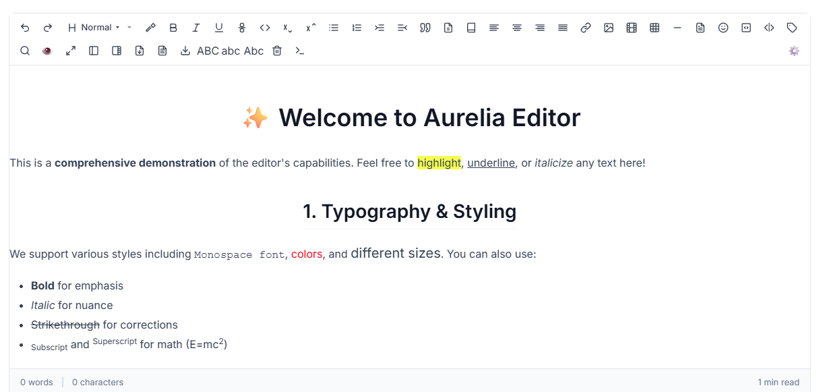Click the 0 words counter
This screenshot has width=817, height=392.
tap(36, 382)
